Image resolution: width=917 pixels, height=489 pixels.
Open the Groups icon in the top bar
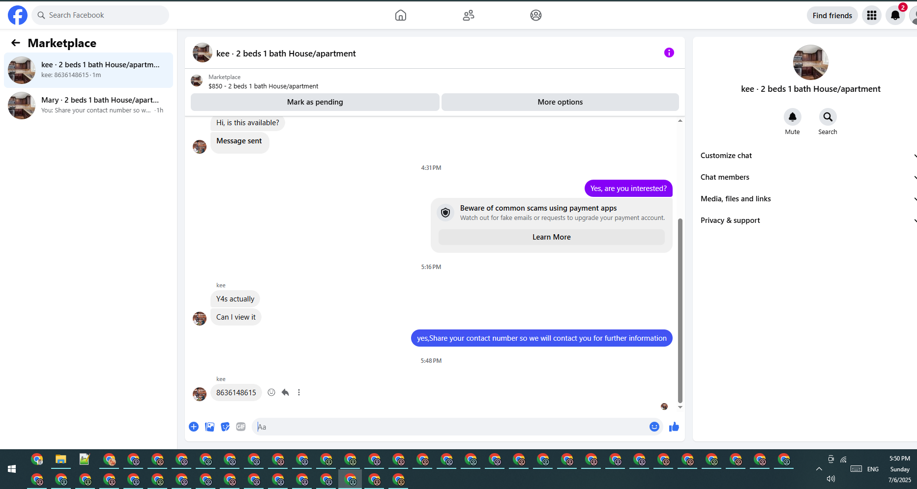tap(536, 15)
